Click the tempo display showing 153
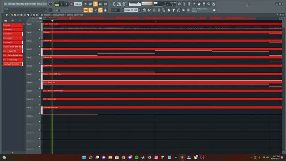286x161 pixels. (x=78, y=4)
